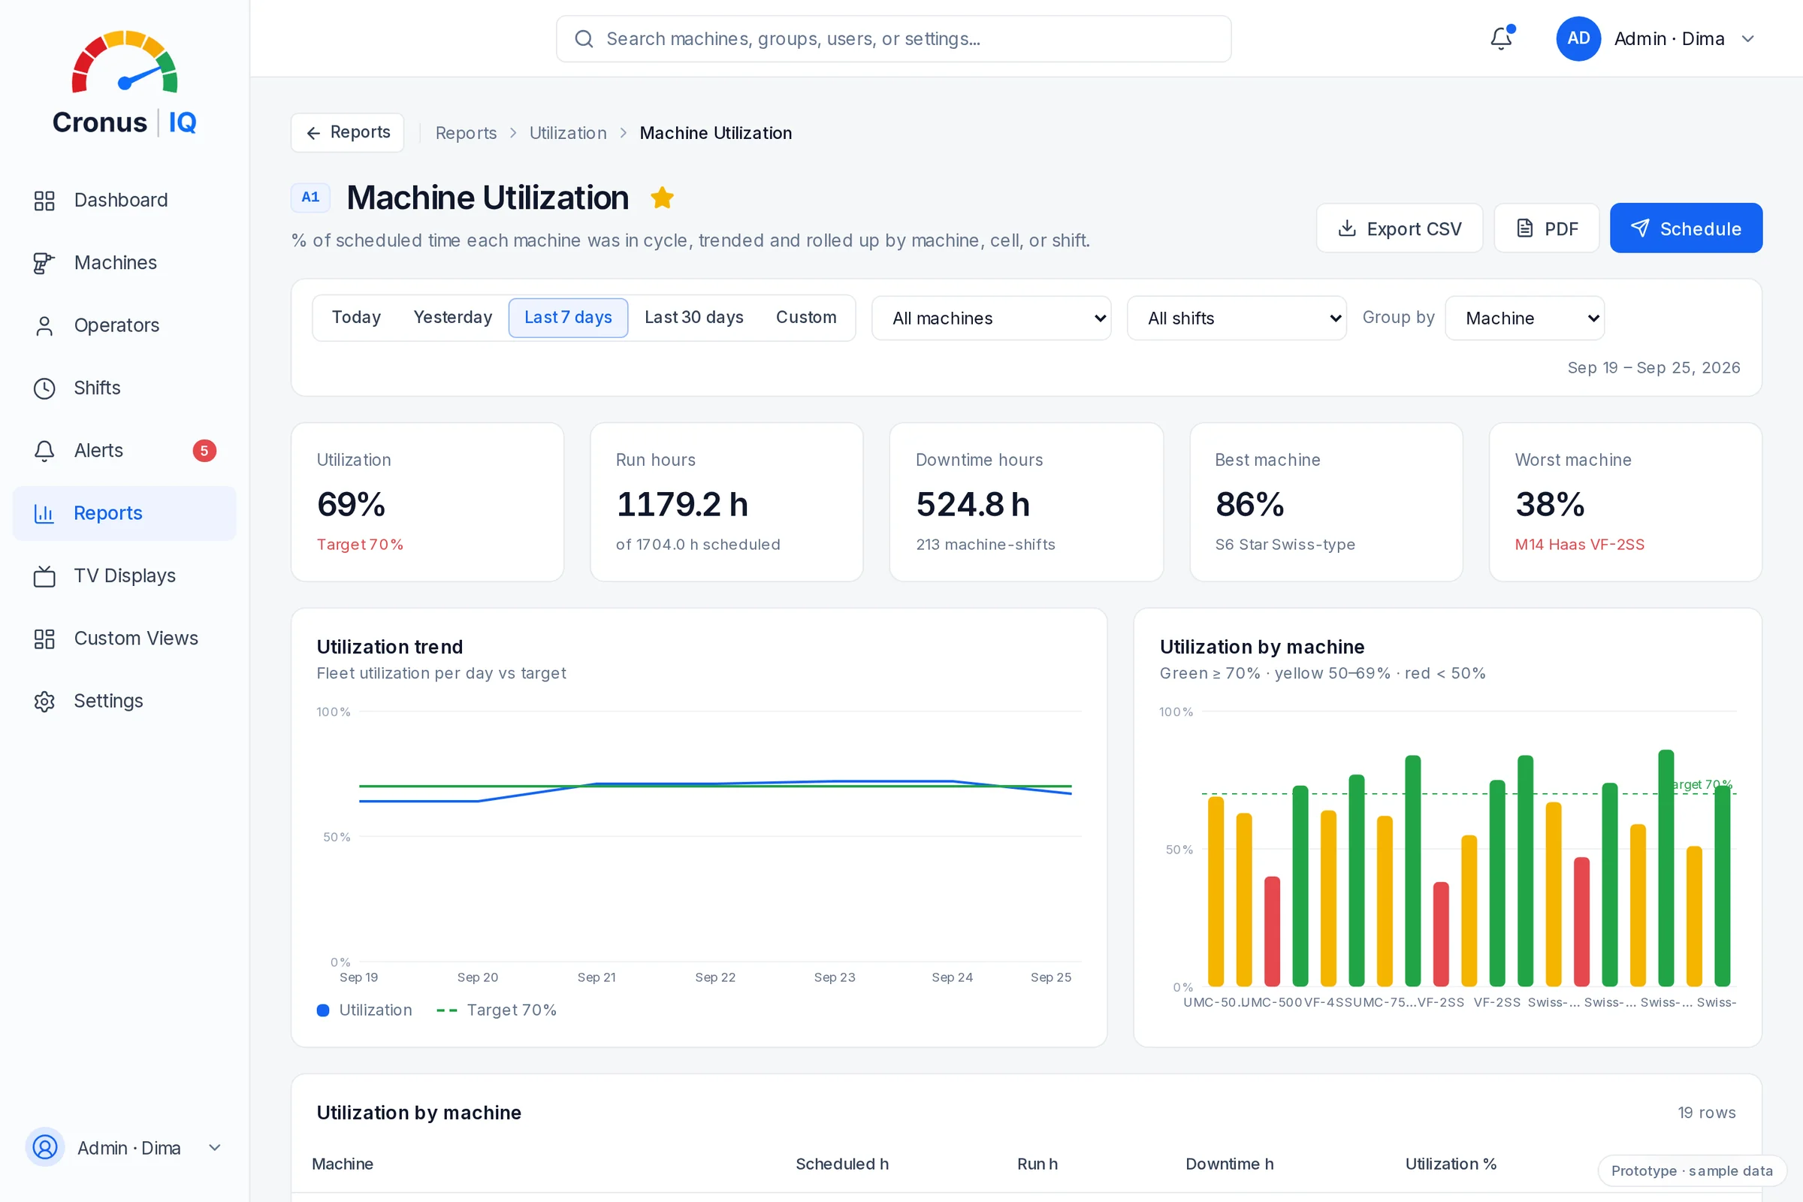Select the Yesterday range option
1803x1202 pixels.
(x=453, y=317)
